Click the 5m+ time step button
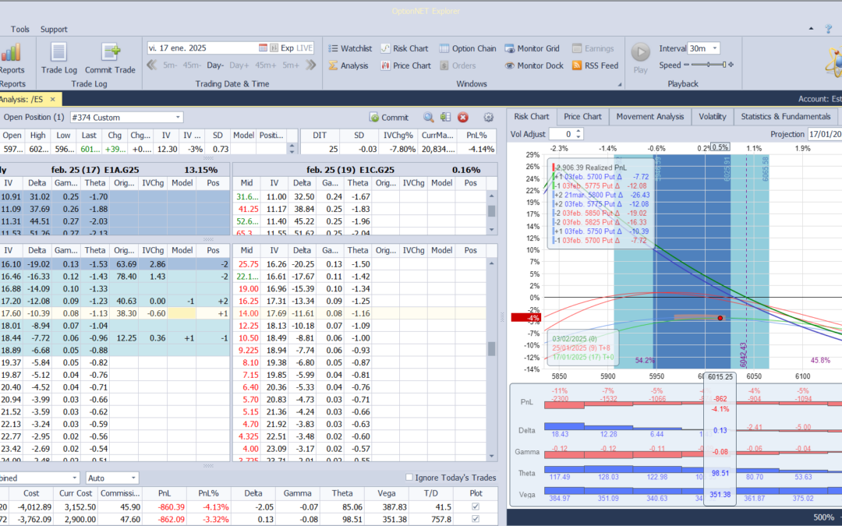 (291, 65)
